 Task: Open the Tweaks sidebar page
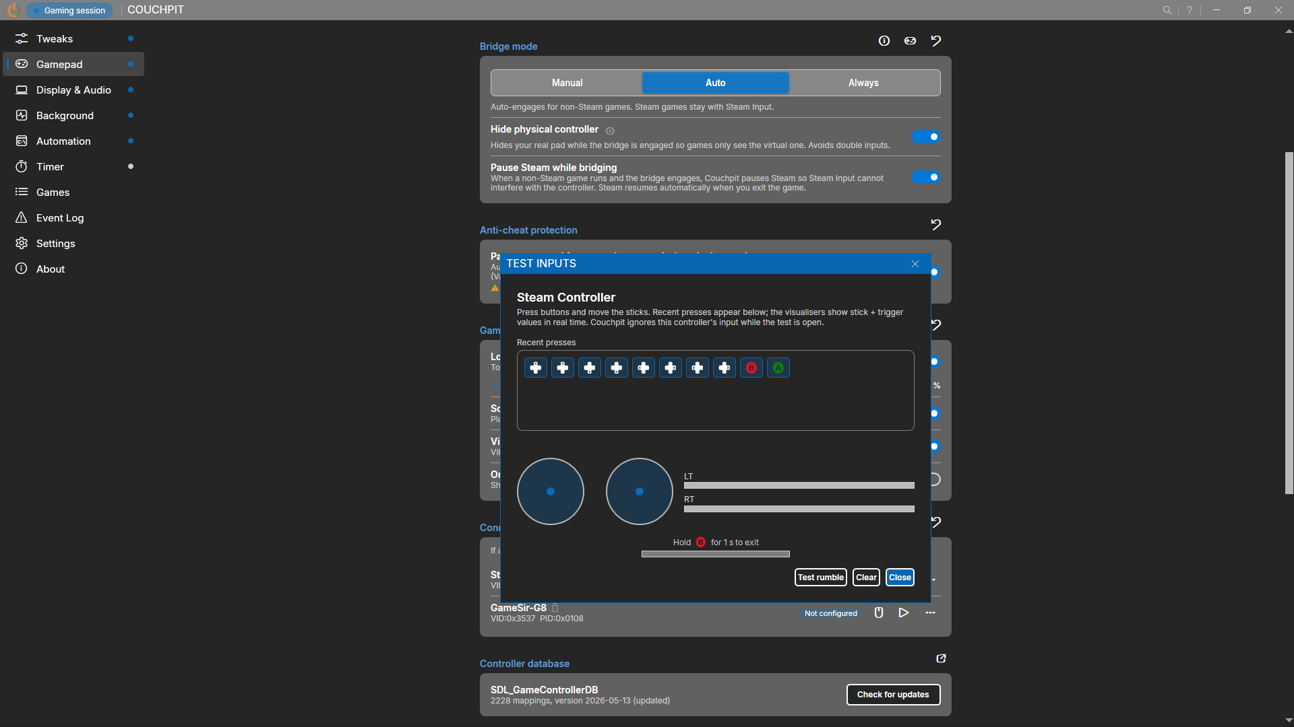coord(73,38)
